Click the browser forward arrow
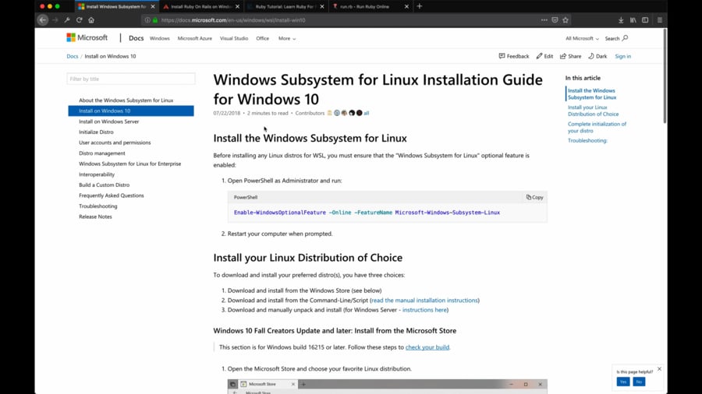The image size is (702, 394). coord(55,20)
